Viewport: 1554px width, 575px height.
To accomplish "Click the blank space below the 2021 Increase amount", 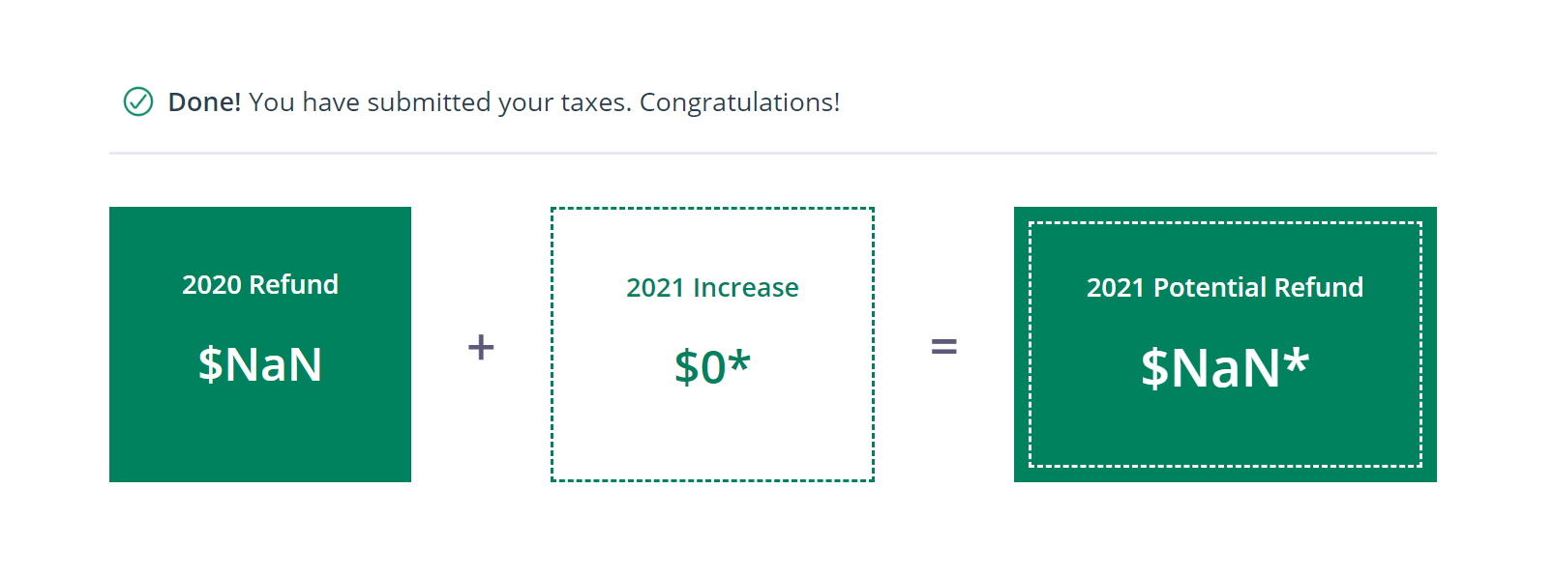I will coord(712,435).
